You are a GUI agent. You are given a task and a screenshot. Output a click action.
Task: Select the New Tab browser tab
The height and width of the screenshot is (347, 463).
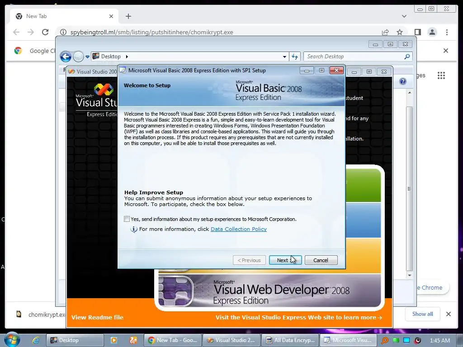pos(64,16)
